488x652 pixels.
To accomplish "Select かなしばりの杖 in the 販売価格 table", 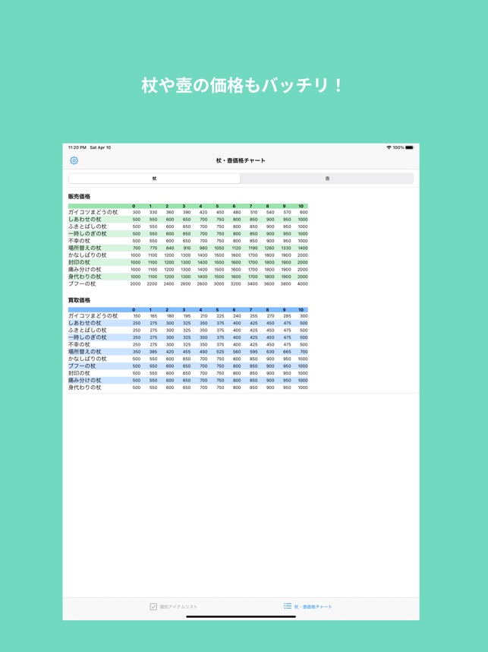I will click(87, 255).
